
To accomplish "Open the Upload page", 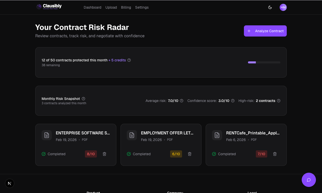I will [111, 7].
